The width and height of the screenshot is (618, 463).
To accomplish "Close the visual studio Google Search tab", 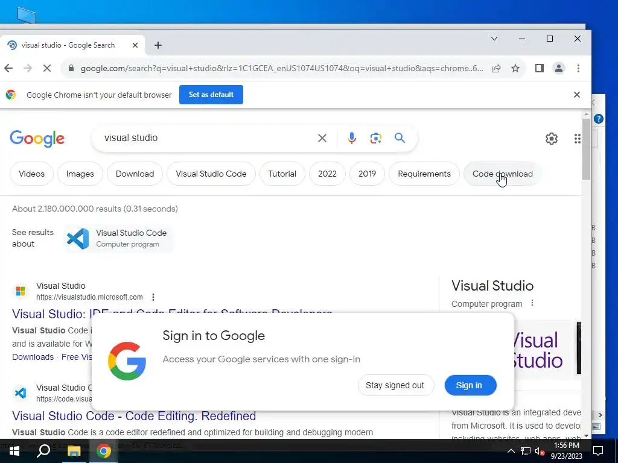I will (135, 45).
